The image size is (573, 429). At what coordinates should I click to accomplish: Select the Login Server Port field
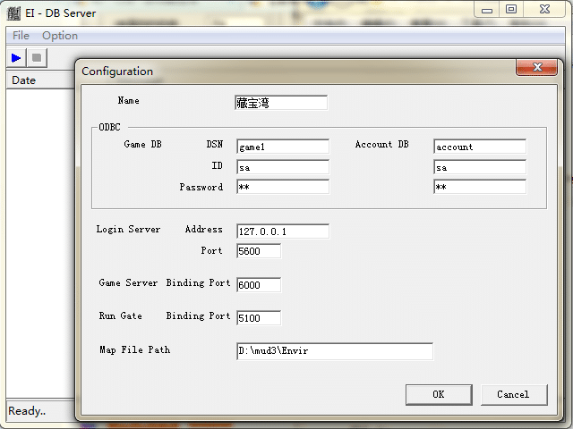tap(258, 252)
